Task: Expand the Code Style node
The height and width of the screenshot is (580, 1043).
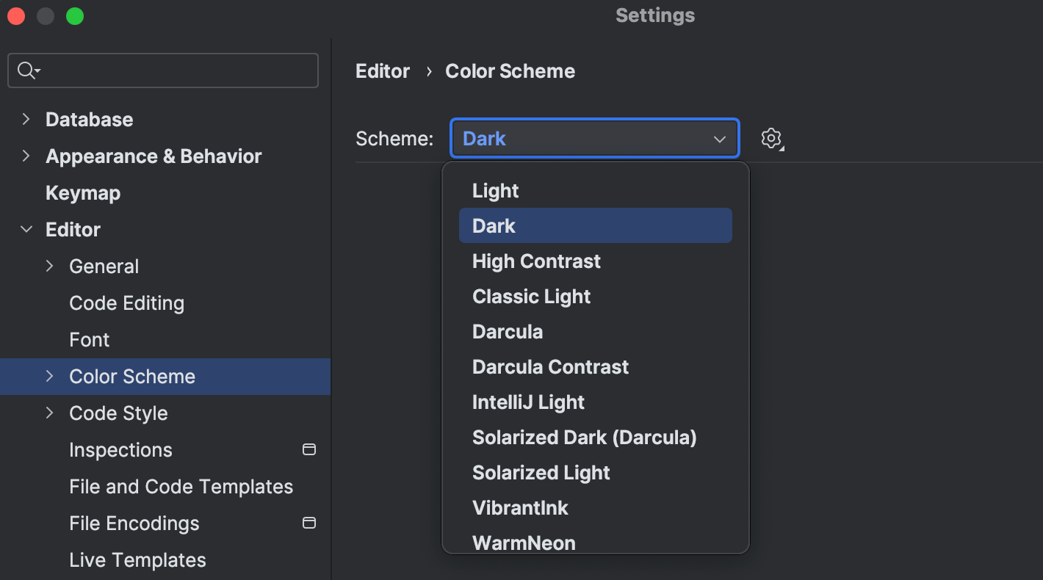Action: coord(49,413)
